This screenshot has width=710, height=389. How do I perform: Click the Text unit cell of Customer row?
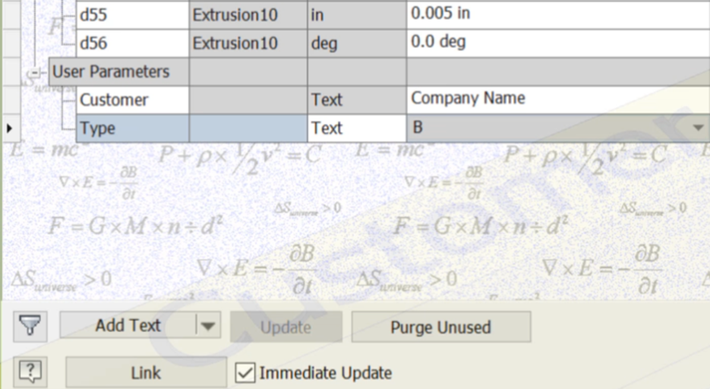tap(357, 100)
